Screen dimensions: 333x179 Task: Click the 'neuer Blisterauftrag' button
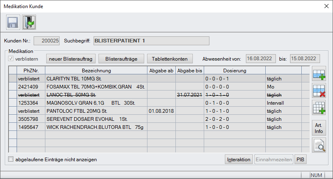(71, 59)
